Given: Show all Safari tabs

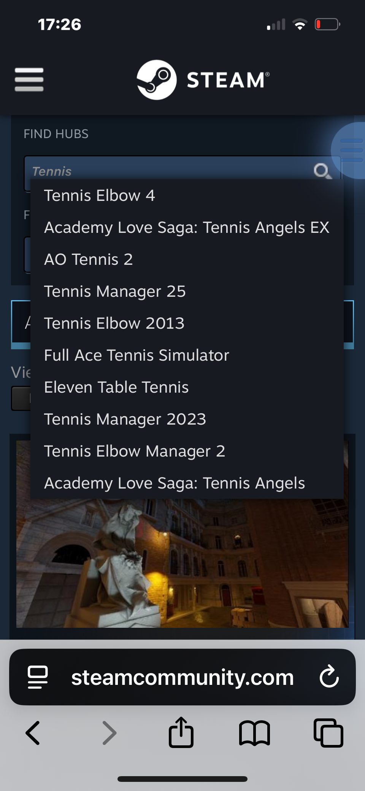Looking at the screenshot, I should [x=328, y=733].
